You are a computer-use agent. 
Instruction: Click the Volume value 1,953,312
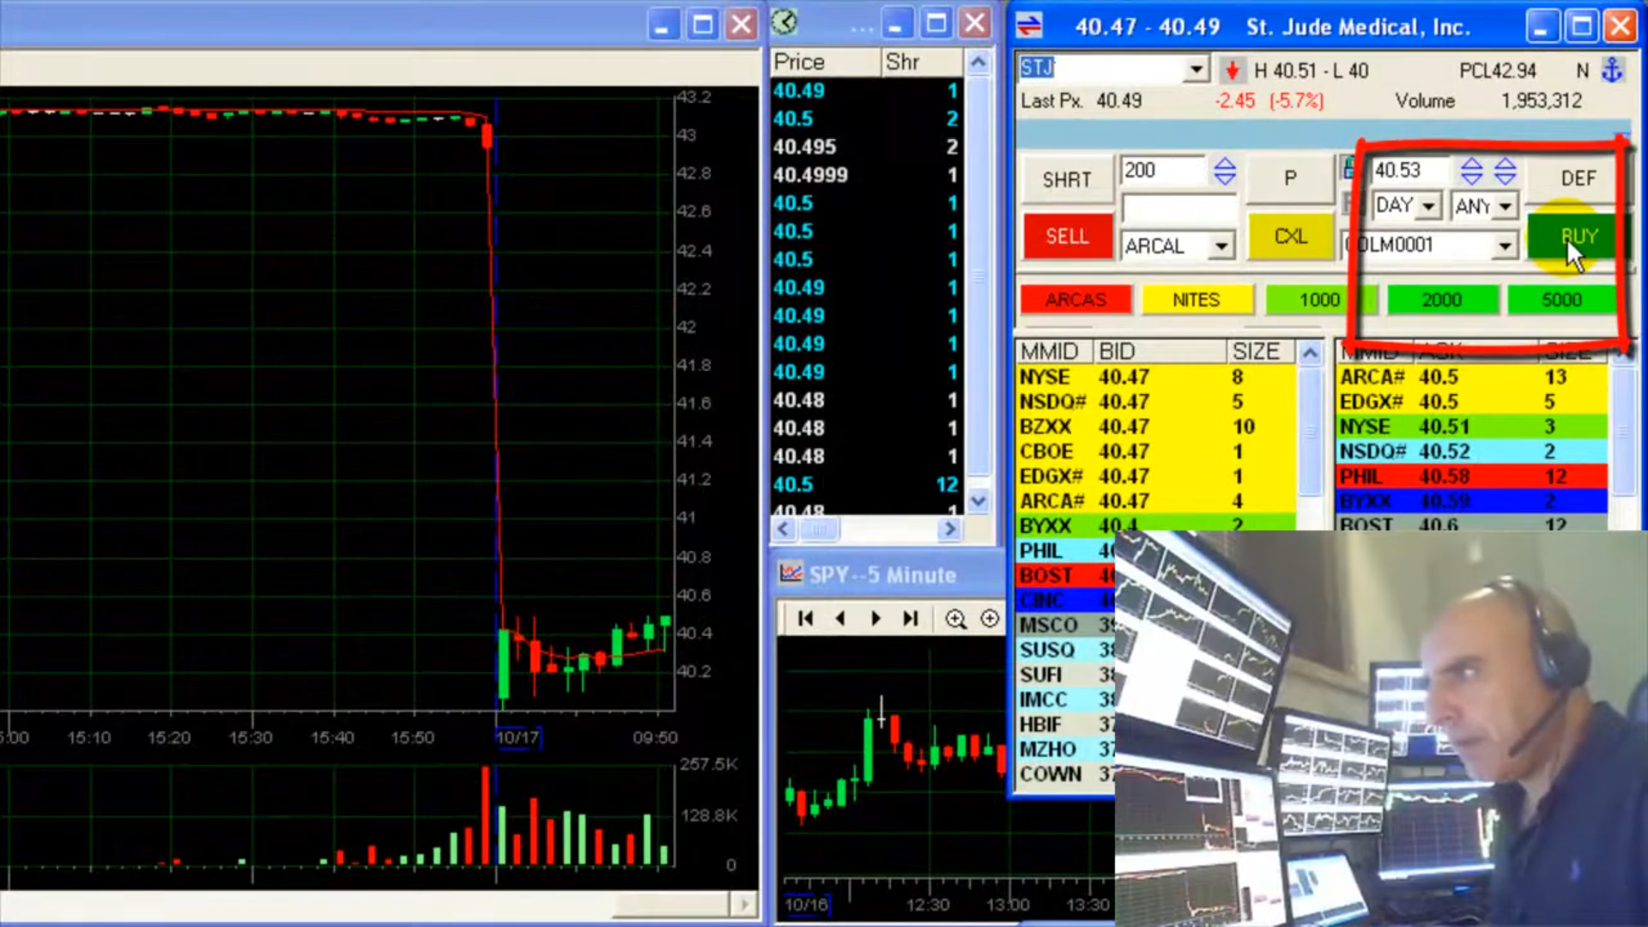1541,100
